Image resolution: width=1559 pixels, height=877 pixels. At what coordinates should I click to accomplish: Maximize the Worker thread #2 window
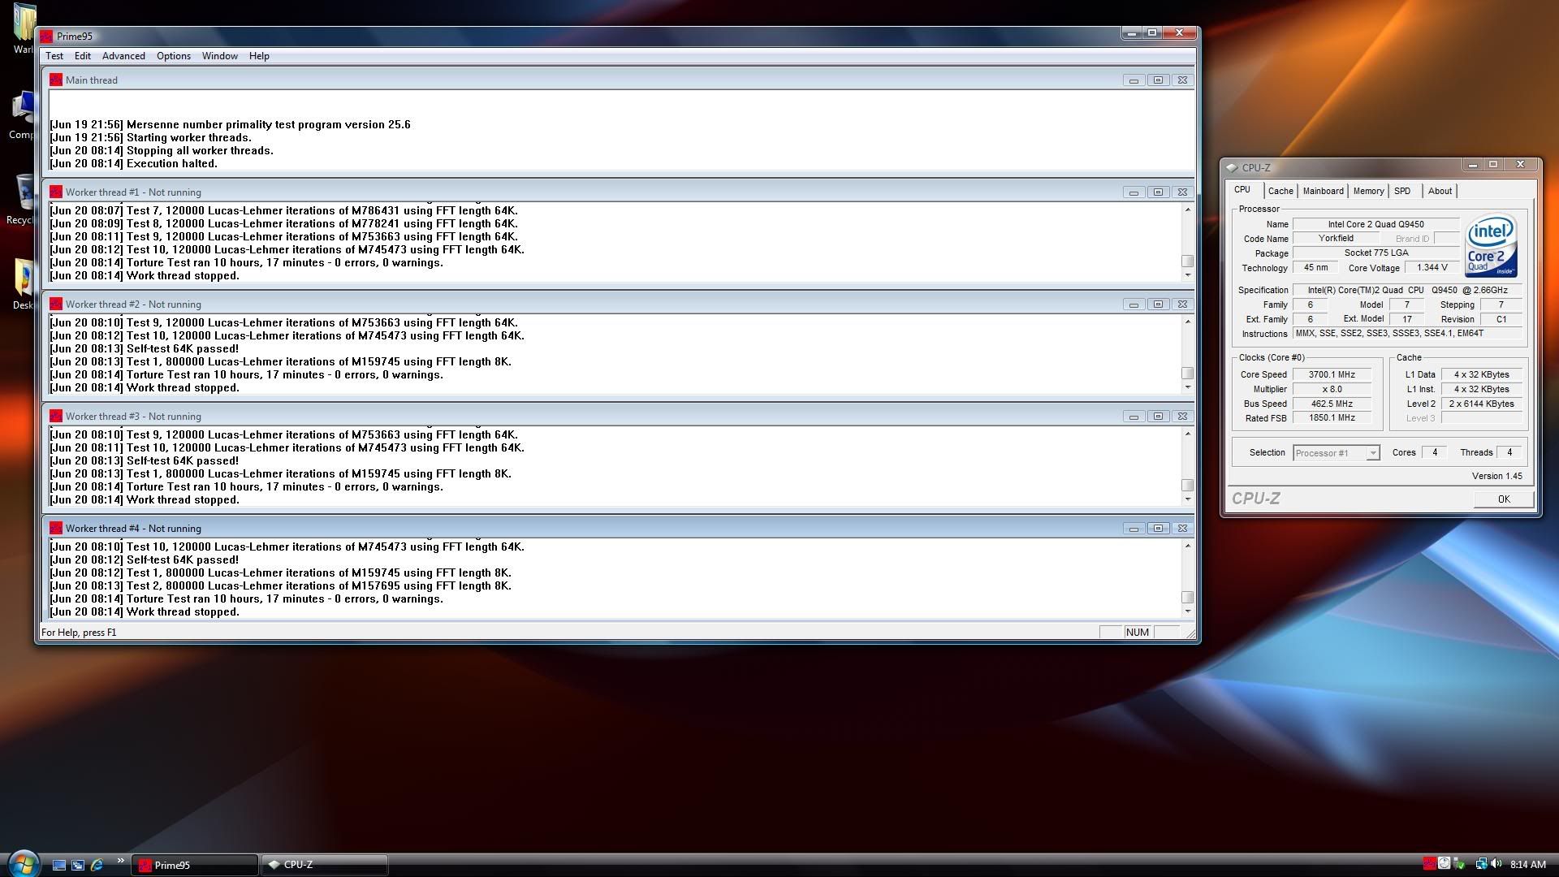pos(1158,305)
